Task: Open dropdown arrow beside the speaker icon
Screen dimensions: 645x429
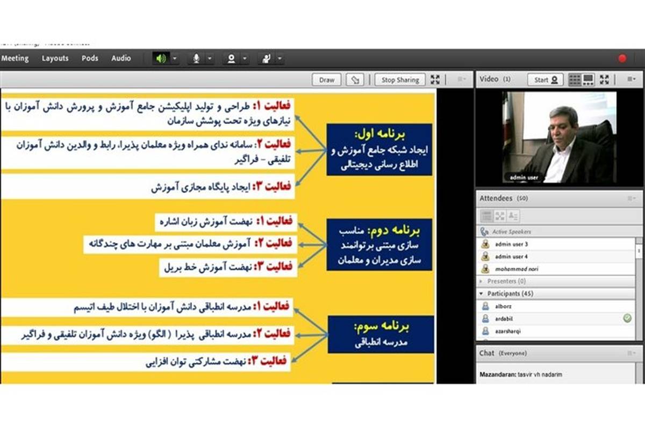Action: pyautogui.click(x=175, y=59)
